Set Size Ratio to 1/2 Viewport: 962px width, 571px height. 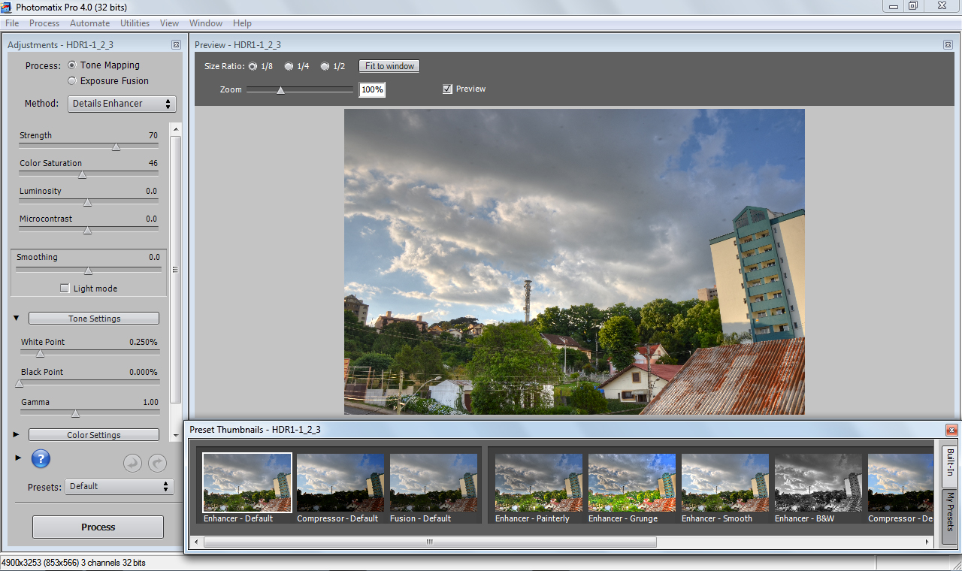(325, 66)
